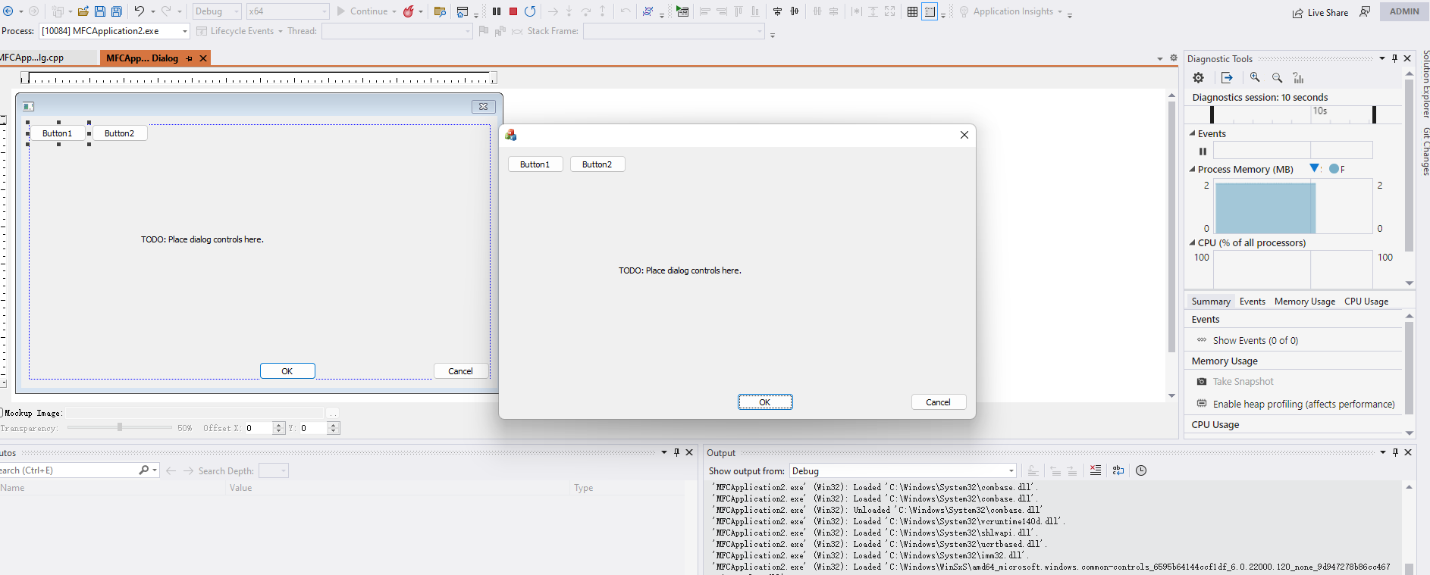The image size is (1430, 575).
Task: Click the clock timestamp icon in Output
Action: point(1141,470)
